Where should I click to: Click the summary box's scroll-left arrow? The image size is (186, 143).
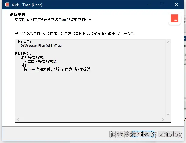18,119
